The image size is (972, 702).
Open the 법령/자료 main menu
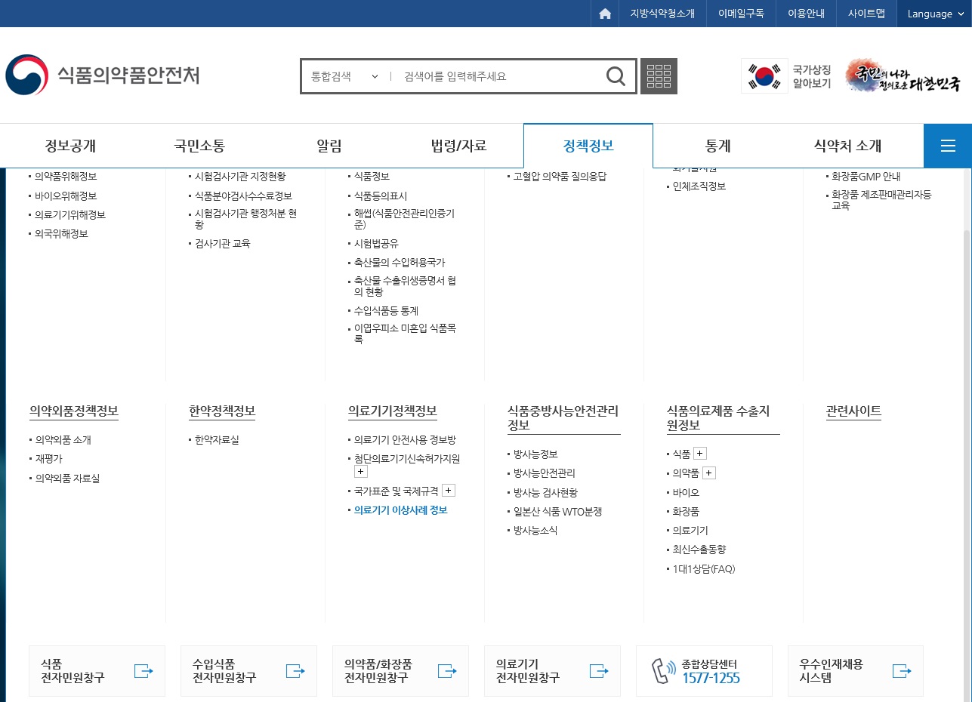pyautogui.click(x=458, y=146)
